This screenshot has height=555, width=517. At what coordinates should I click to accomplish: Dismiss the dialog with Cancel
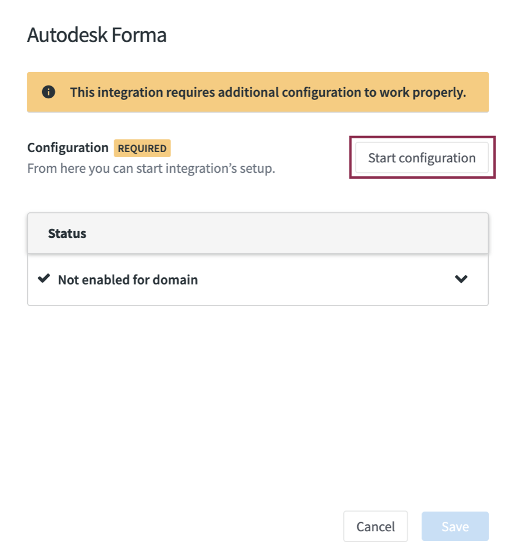tap(375, 526)
